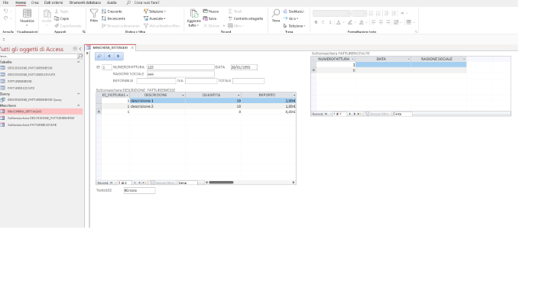Open the Seleziona dropdown in Trova group
Screen dimensions: 535x301
coord(294,25)
